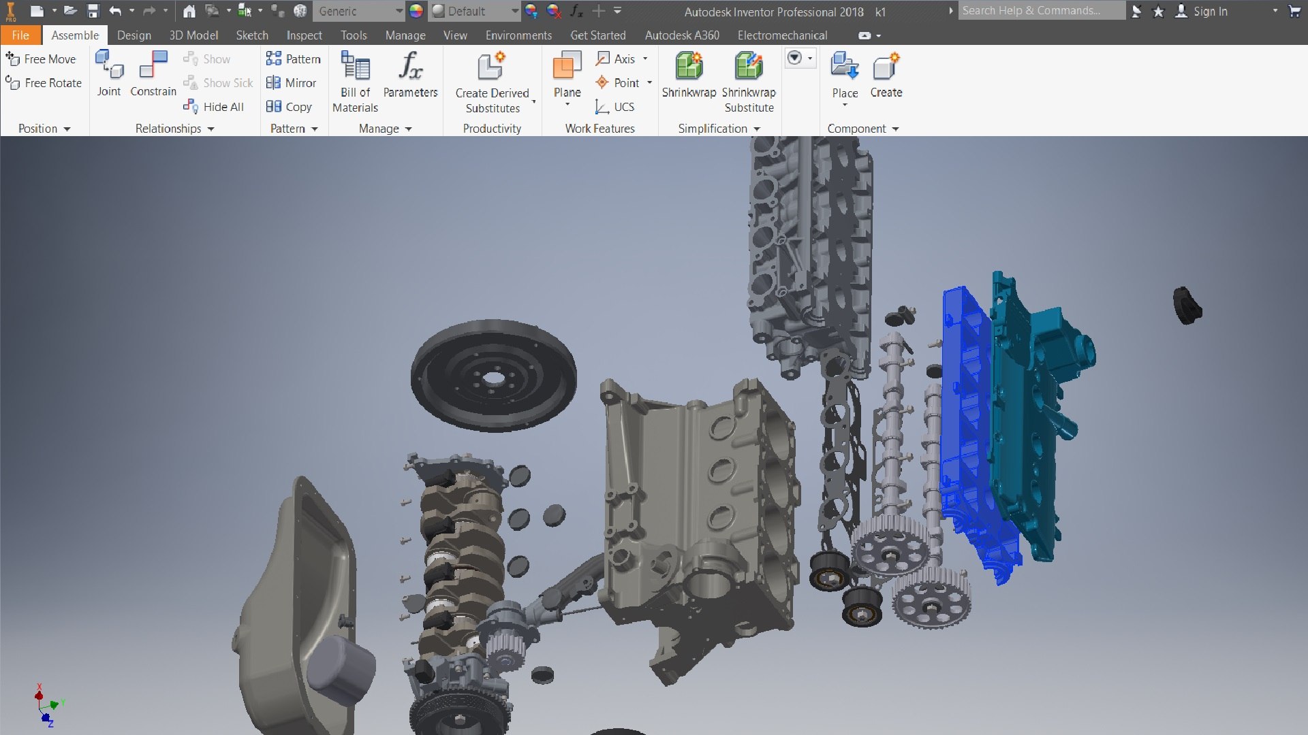The height and width of the screenshot is (735, 1308).
Task: Save the file with the floppy icon
Action: click(93, 11)
